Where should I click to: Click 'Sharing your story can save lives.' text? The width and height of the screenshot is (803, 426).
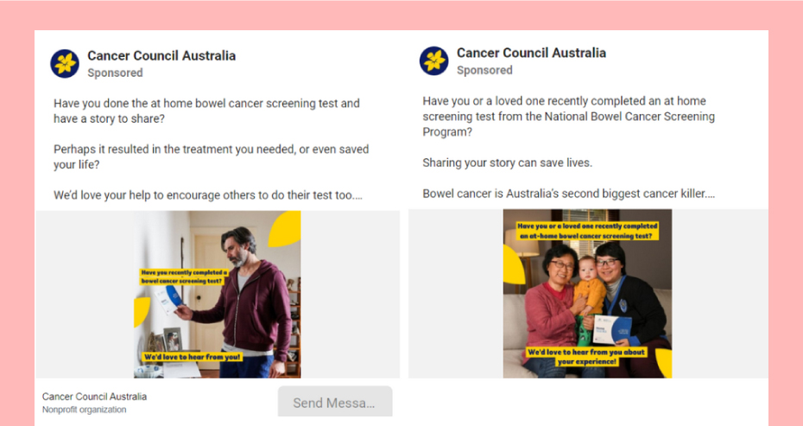507,163
